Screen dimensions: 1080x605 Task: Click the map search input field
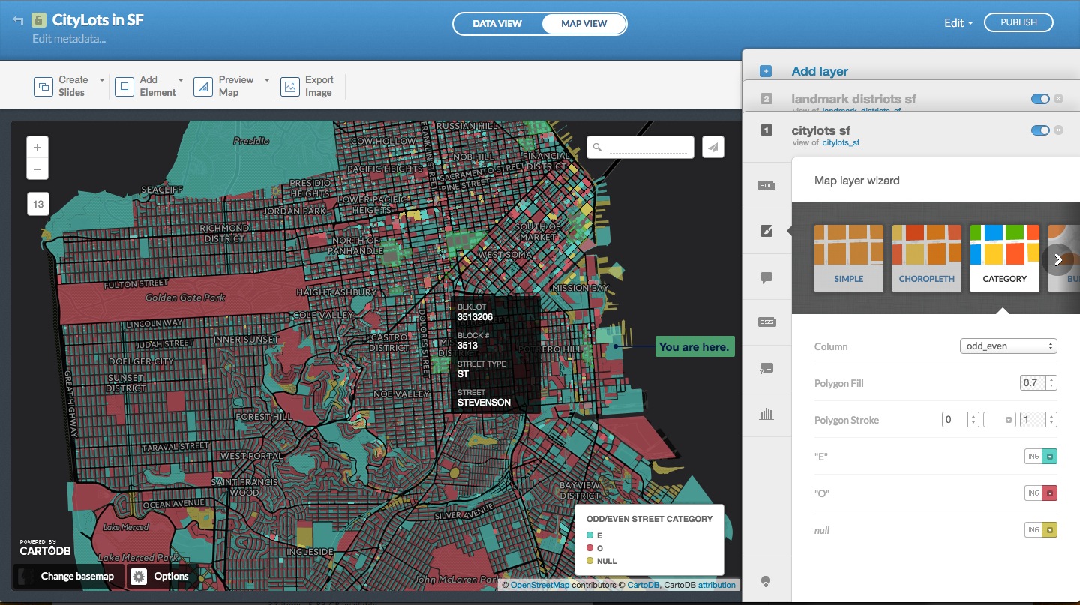(640, 148)
